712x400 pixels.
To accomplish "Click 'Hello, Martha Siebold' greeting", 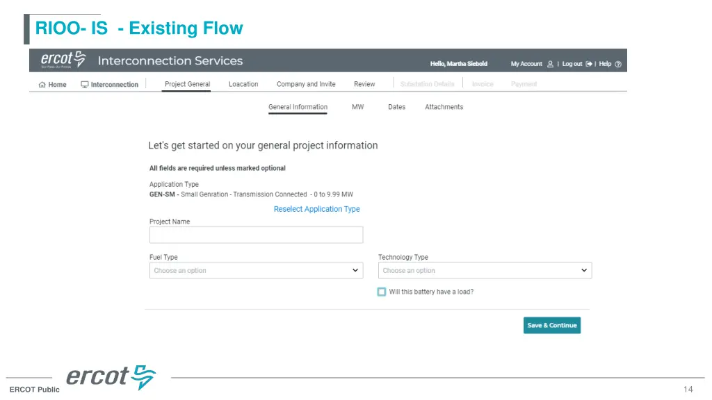I will point(459,64).
